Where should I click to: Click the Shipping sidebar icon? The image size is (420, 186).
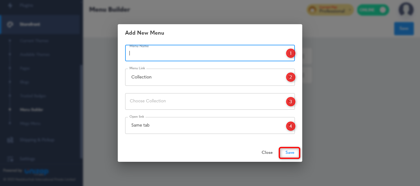tap(10, 140)
